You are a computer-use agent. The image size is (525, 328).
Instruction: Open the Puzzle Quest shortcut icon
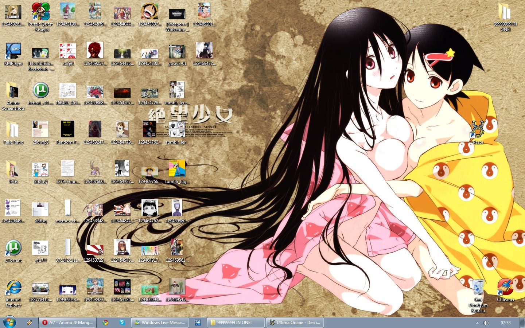click(x=40, y=12)
